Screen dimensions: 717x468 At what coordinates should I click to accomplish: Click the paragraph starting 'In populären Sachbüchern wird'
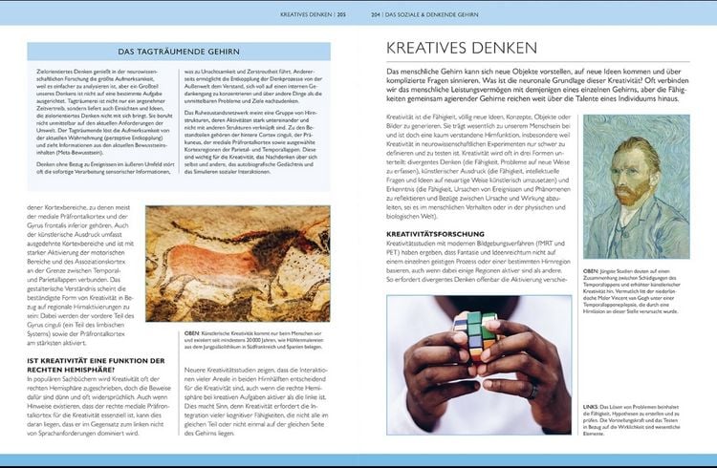tap(98, 406)
